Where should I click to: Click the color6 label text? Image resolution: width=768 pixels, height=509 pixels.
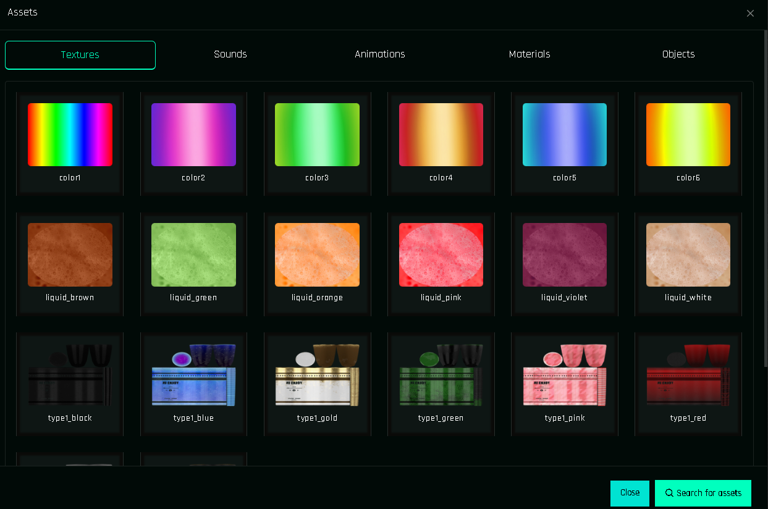(688, 178)
